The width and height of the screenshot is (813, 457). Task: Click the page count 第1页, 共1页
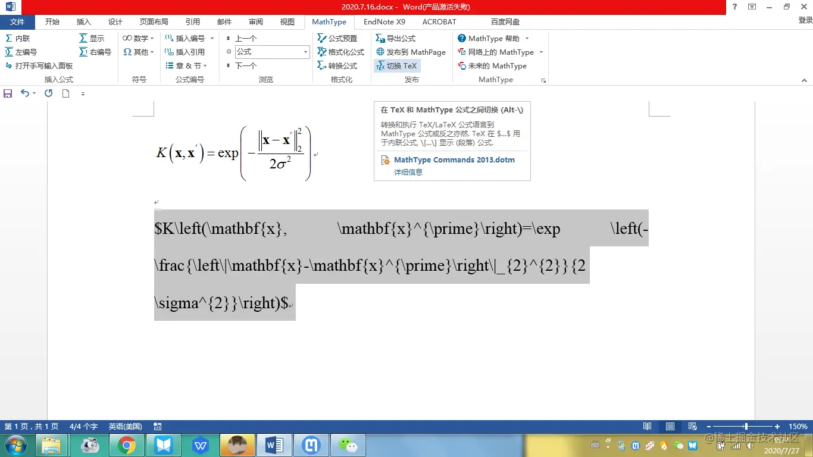[x=32, y=427]
